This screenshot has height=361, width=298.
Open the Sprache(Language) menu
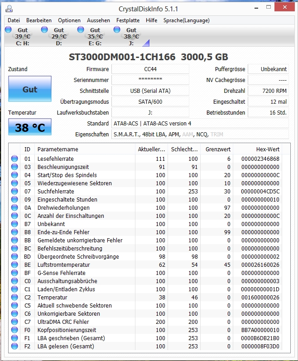[x=187, y=20]
